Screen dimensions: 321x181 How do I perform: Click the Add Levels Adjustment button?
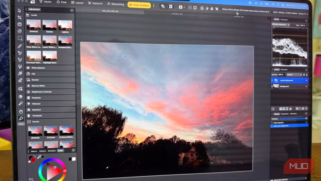(281, 126)
